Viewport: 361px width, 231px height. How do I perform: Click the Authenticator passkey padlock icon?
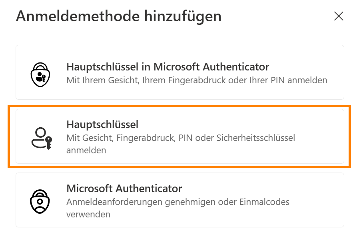[x=40, y=74]
